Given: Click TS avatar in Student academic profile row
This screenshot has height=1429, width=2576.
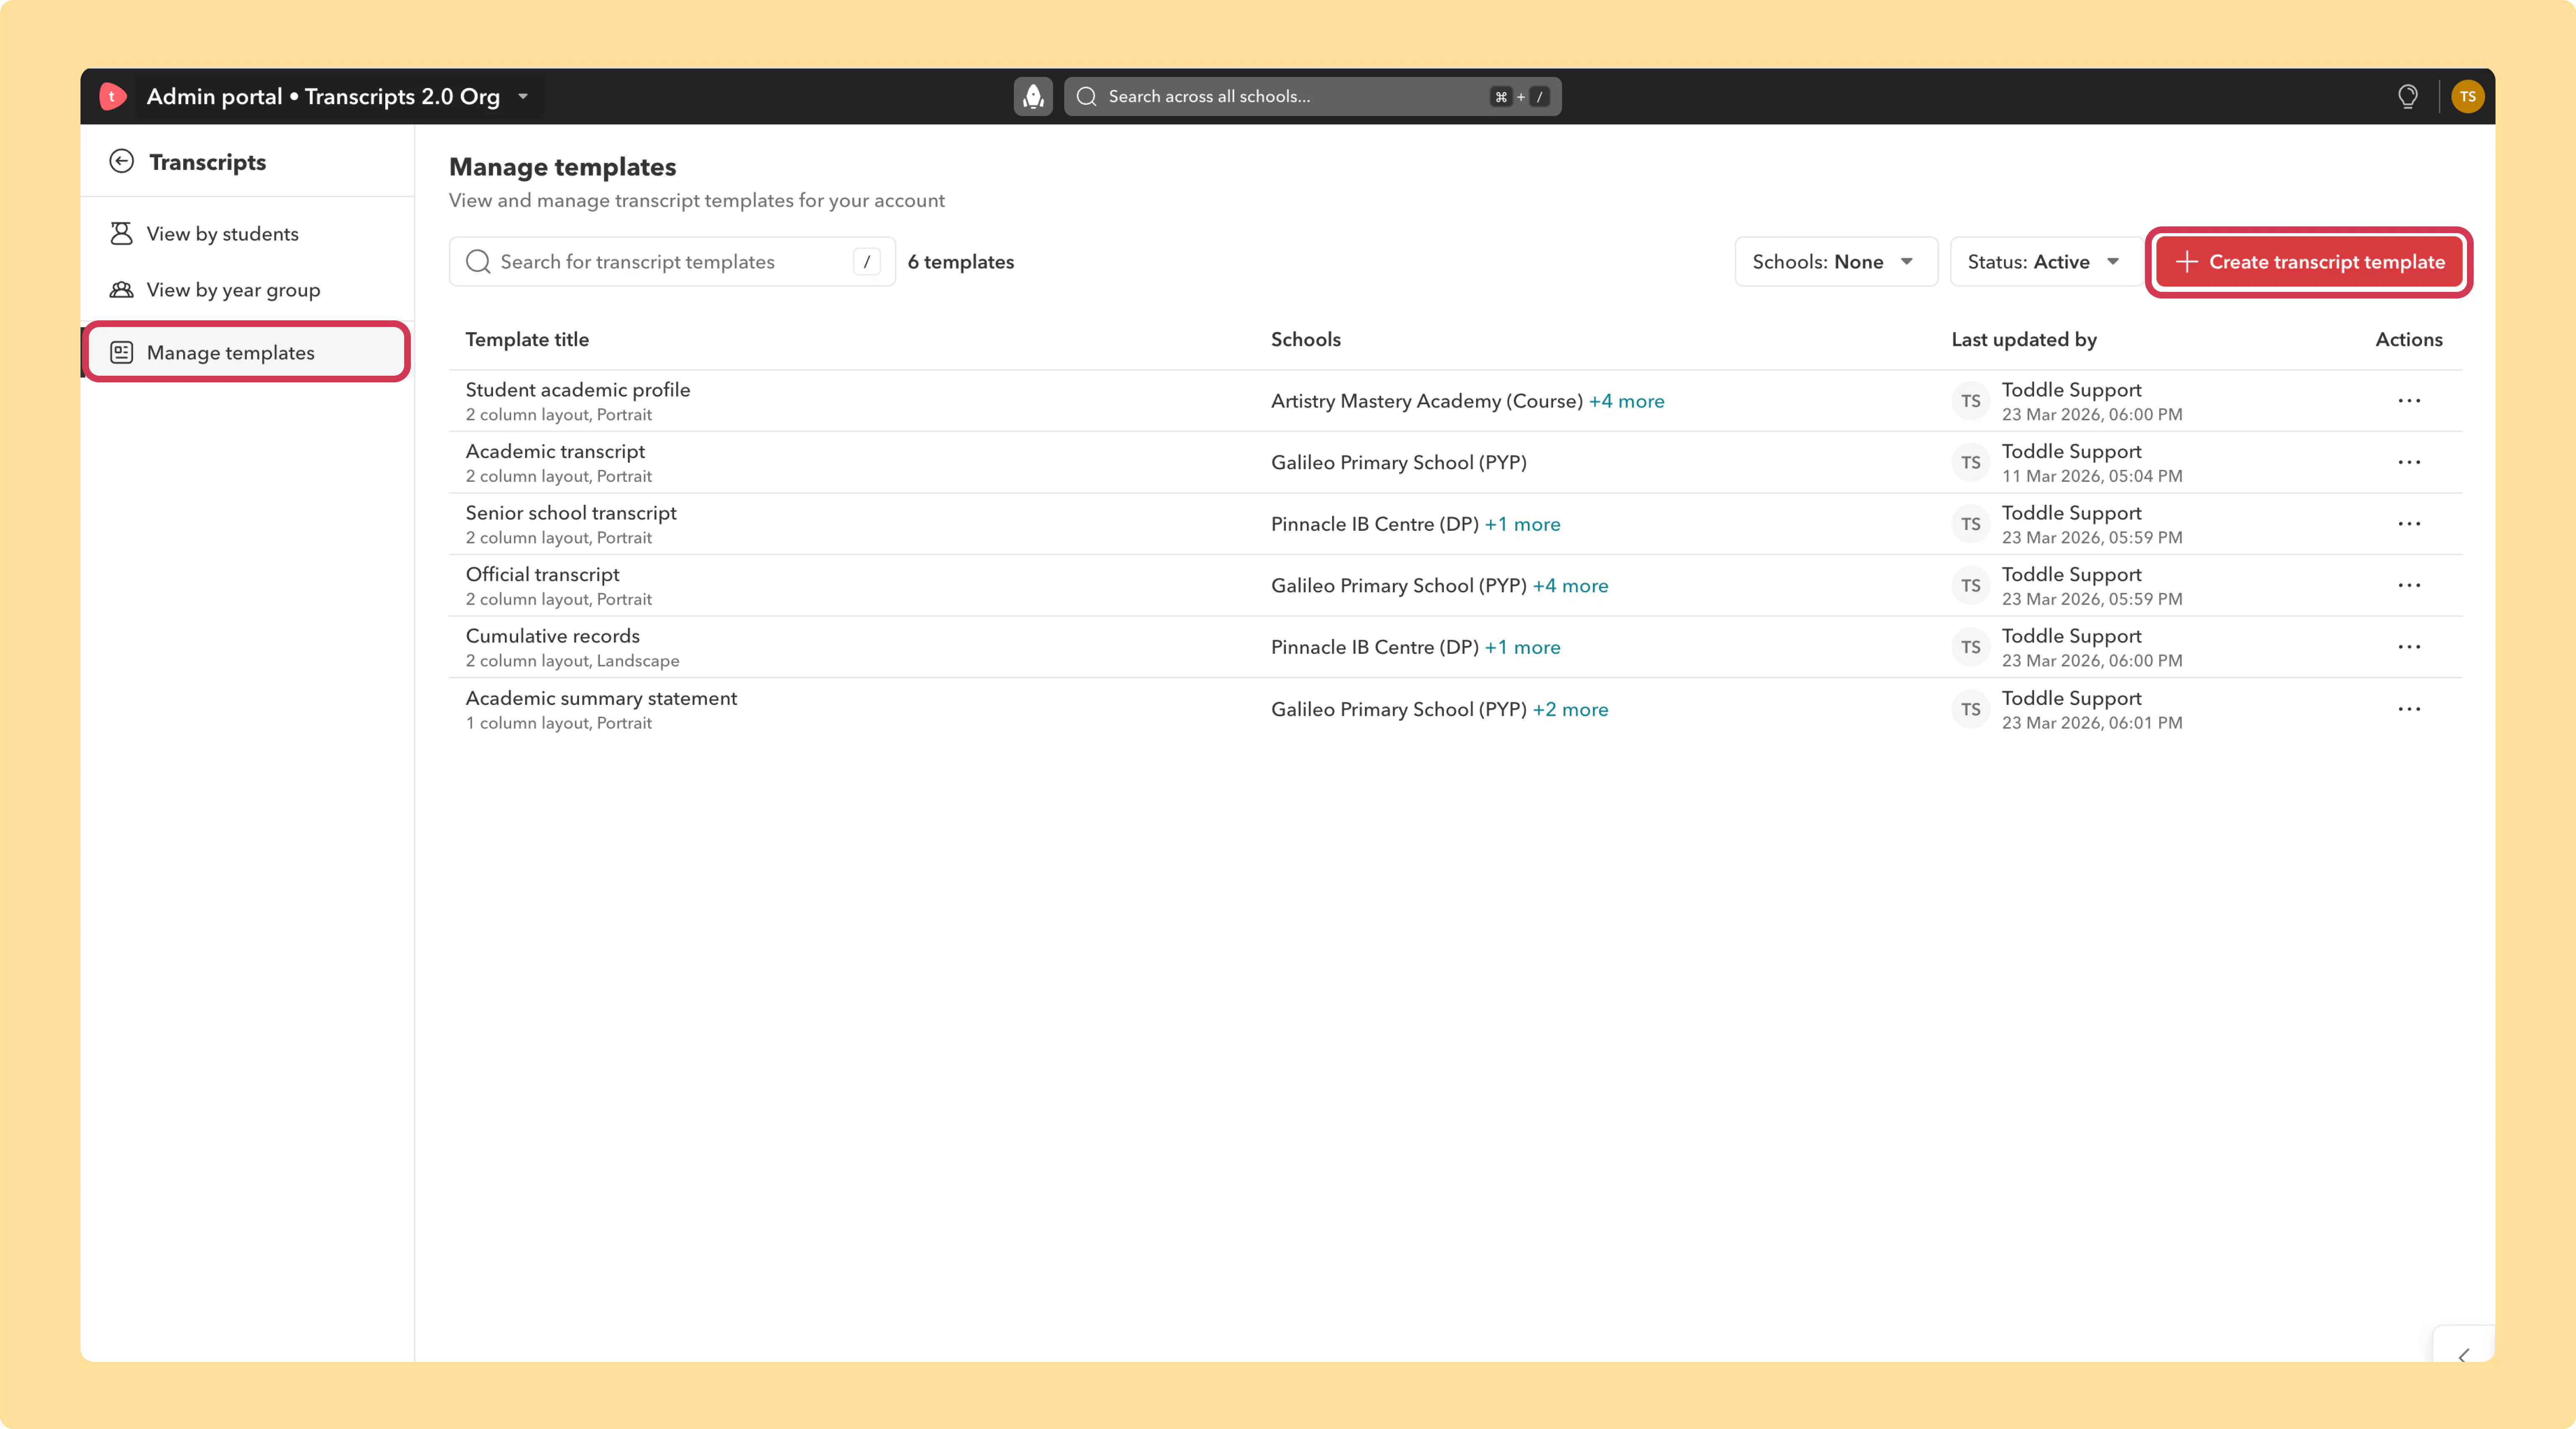Looking at the screenshot, I should [1970, 401].
